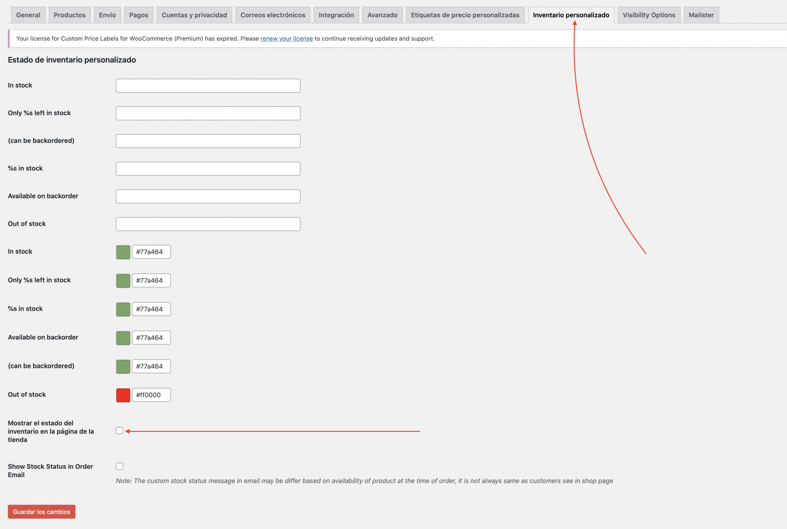Open the (can be backordered) color swatch
787x529 pixels.
click(x=123, y=366)
